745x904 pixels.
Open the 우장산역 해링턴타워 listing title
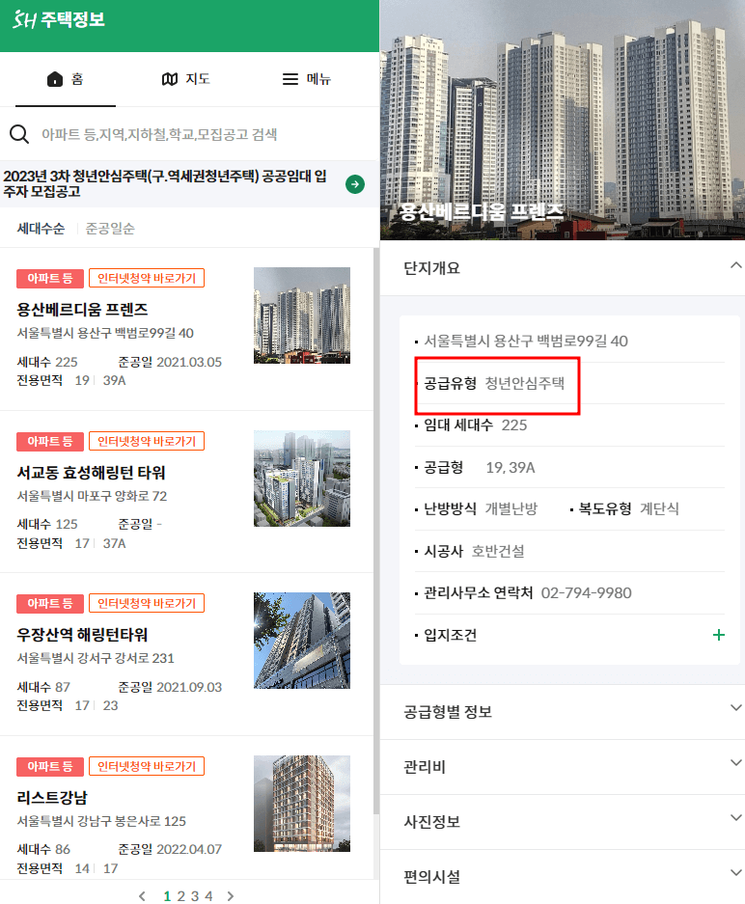82,635
